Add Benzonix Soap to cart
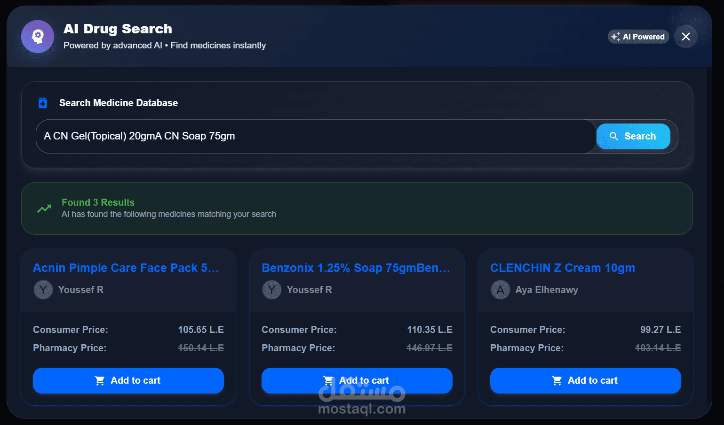Screen dimensions: 724x425 pyautogui.click(x=357, y=380)
